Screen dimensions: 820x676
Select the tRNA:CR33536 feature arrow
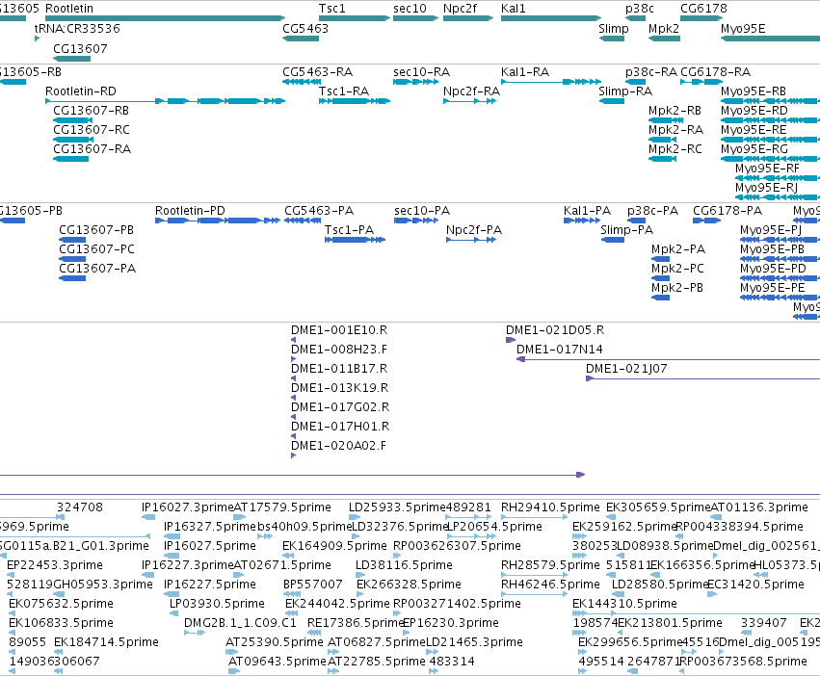coord(38,39)
